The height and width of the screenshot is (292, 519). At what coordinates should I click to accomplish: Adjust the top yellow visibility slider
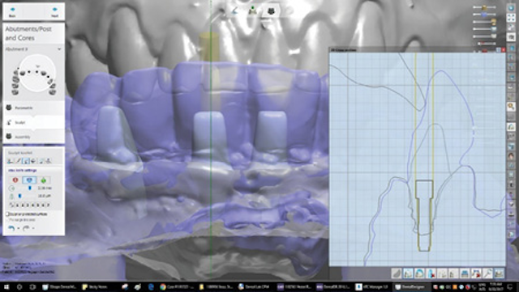(x=485, y=7)
